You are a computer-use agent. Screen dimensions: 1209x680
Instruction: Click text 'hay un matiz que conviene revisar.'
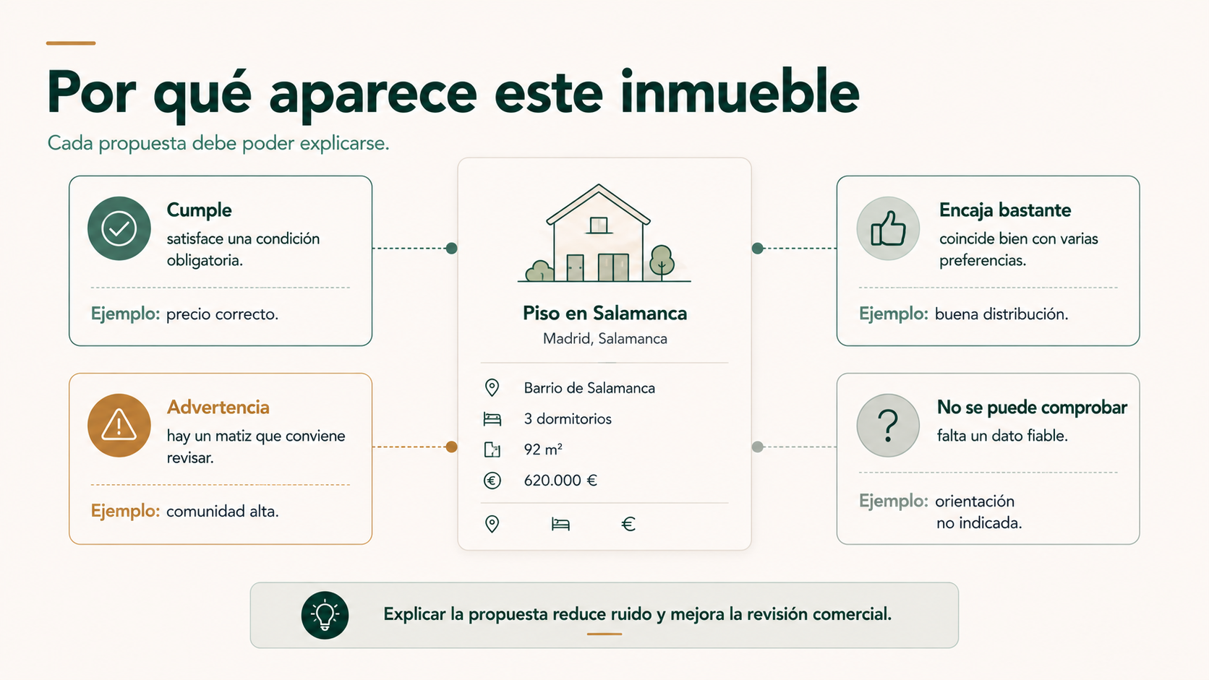256,447
